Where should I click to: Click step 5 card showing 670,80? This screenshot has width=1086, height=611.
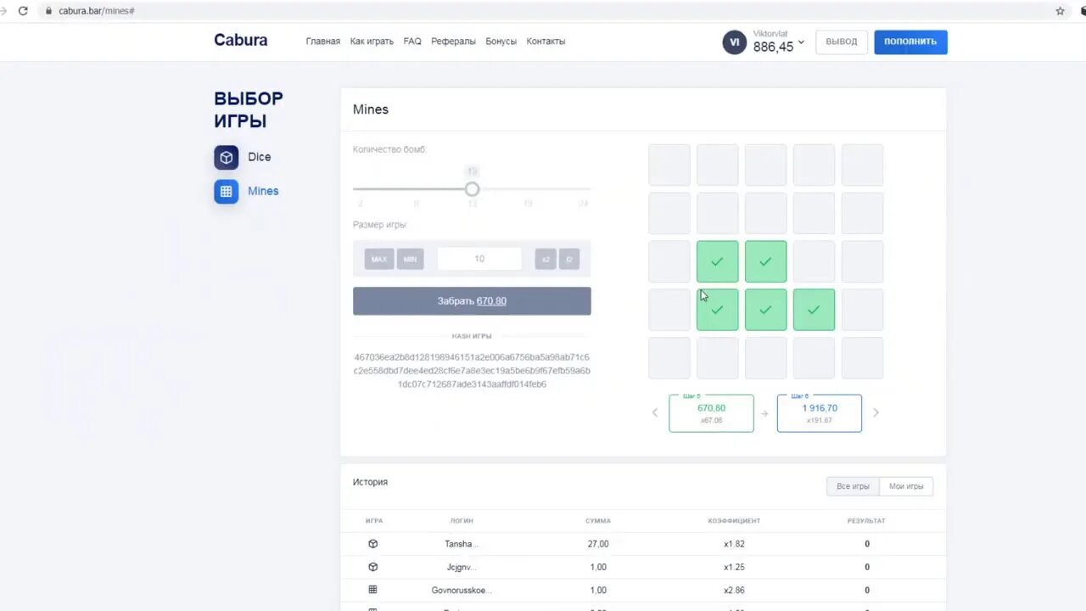click(x=711, y=413)
